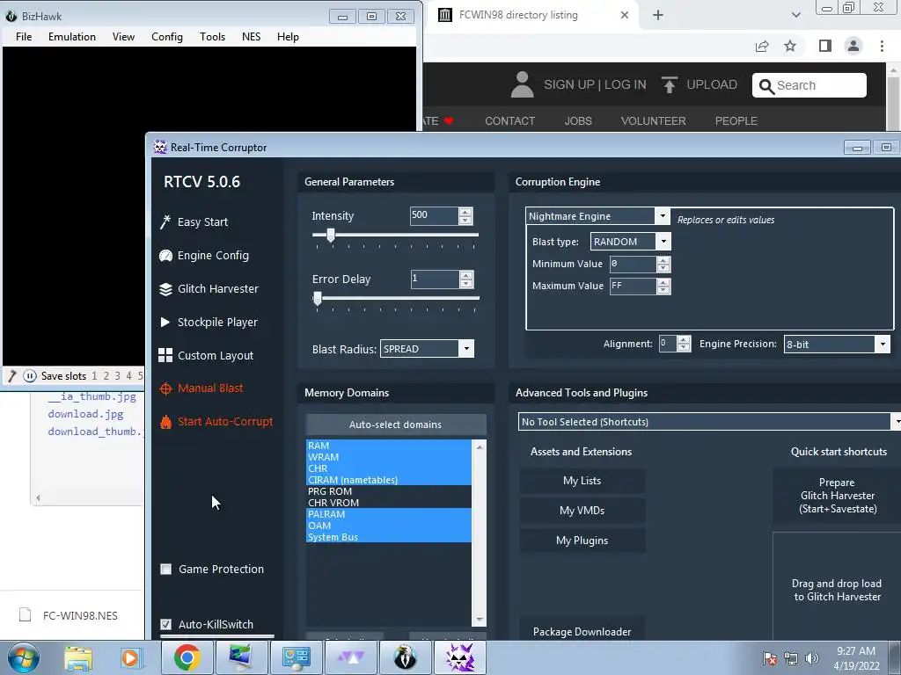
Task: Open BizHawk NES menu
Action: [x=251, y=37]
